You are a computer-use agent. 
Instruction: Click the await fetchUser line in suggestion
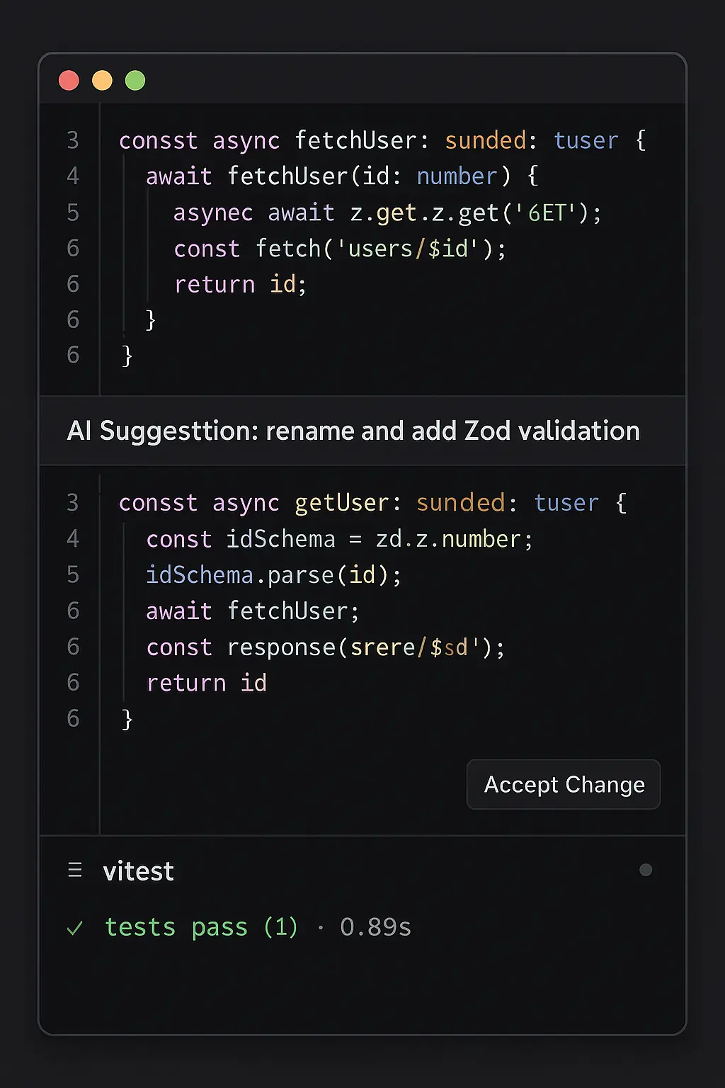pos(251,611)
